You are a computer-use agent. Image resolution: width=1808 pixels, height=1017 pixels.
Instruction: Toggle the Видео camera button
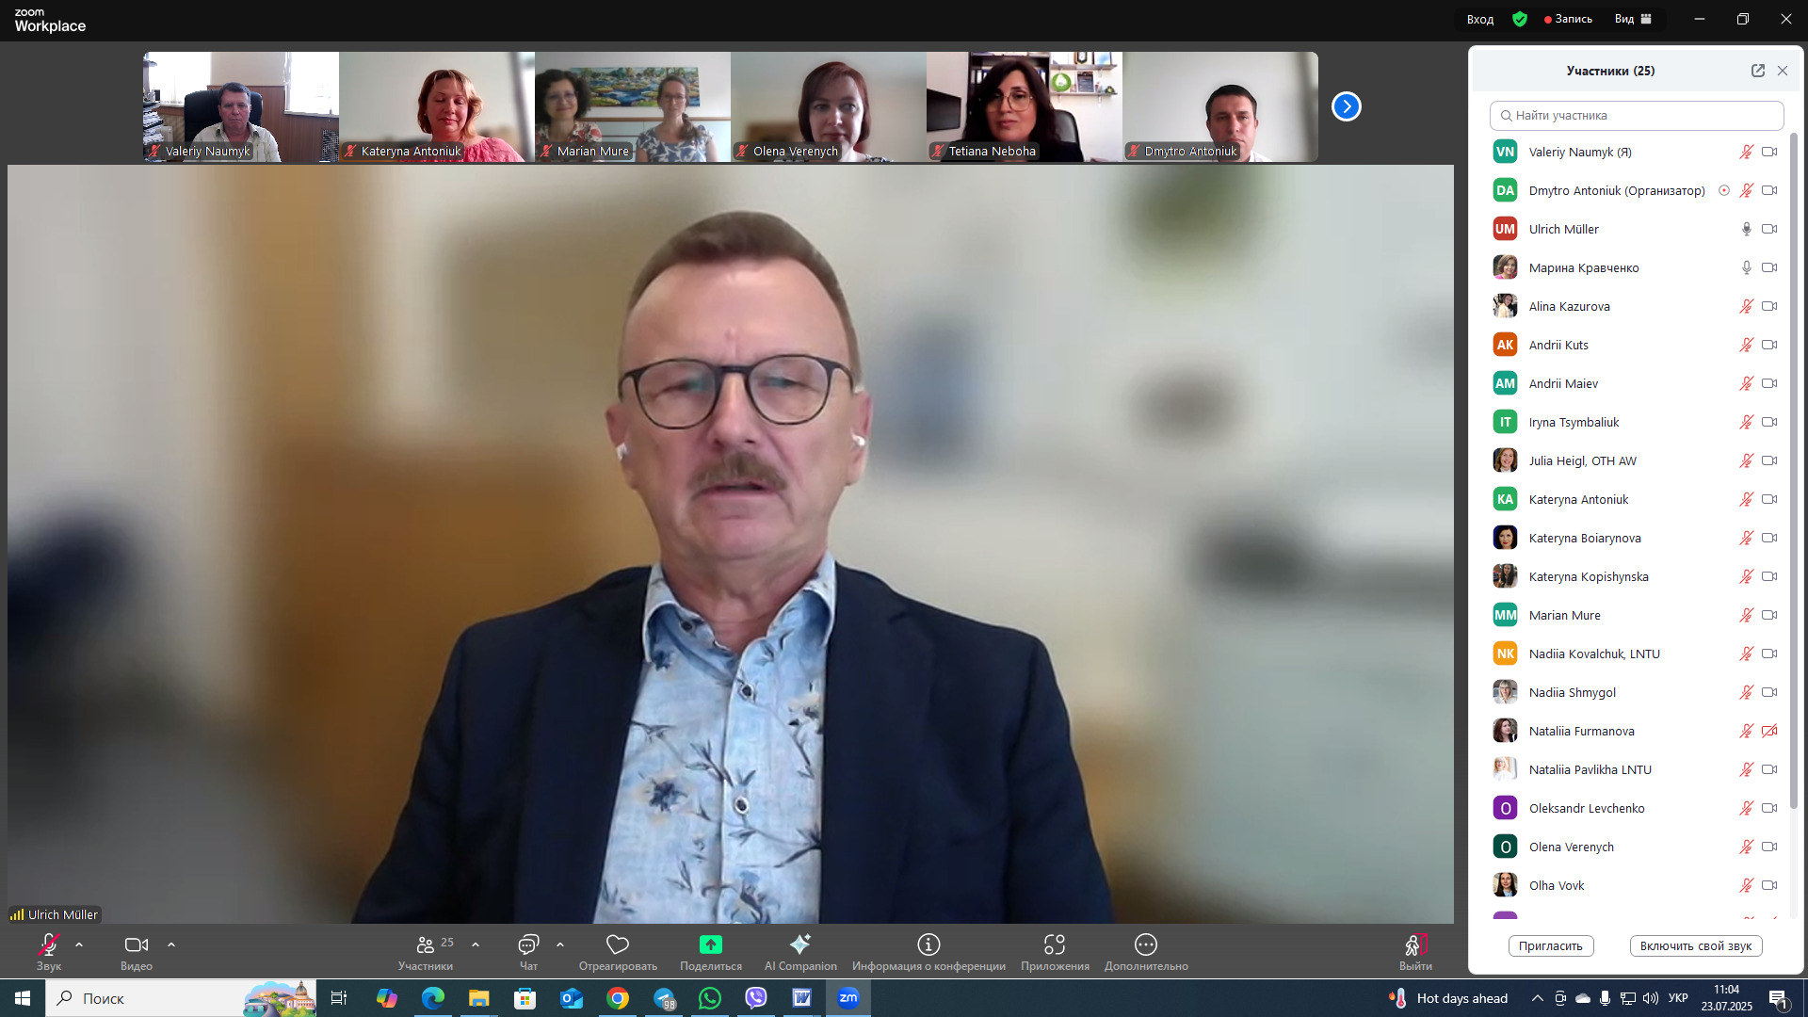(136, 944)
